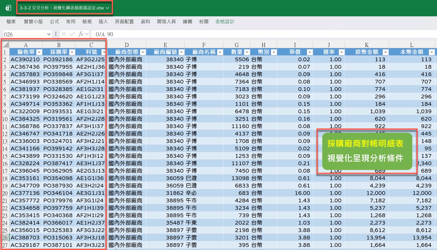
Task: Open the 資料 ribbon tab
Action: tap(145, 22)
